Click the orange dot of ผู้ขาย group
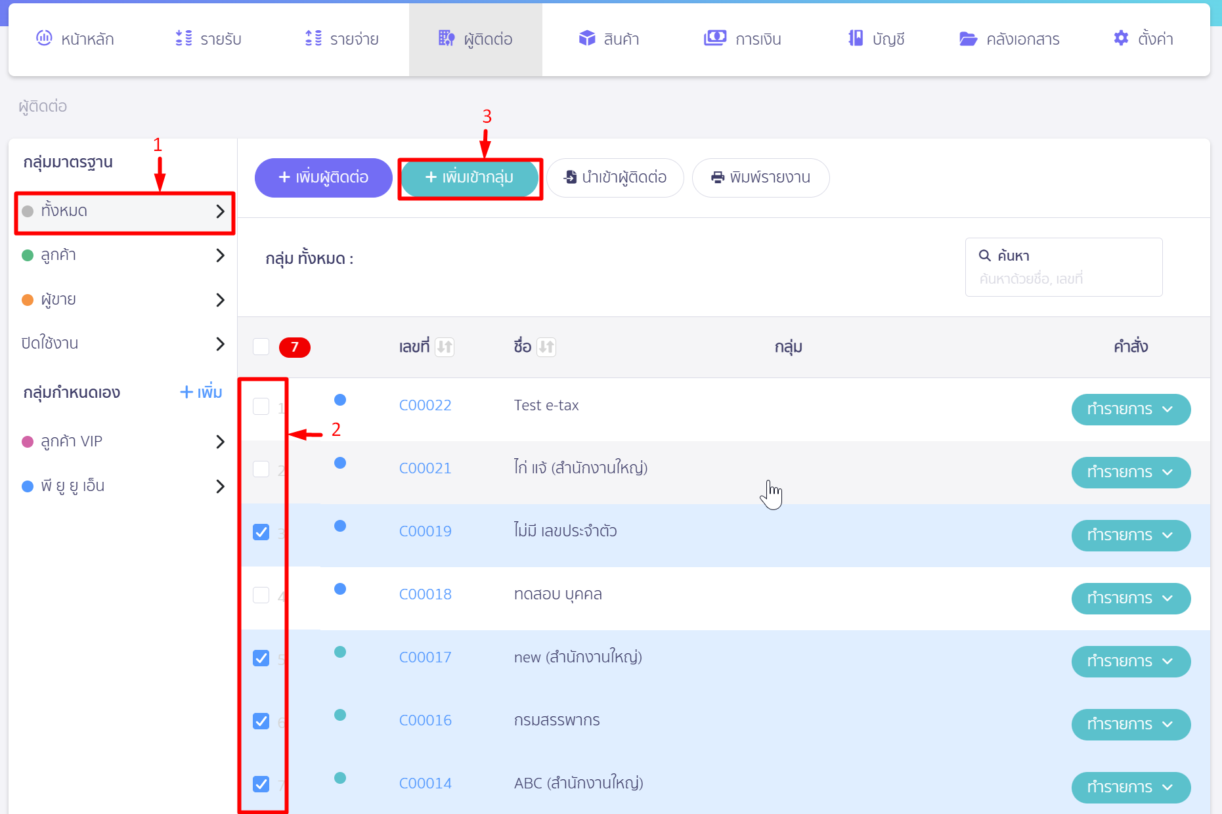The width and height of the screenshot is (1222, 814). coord(28,300)
